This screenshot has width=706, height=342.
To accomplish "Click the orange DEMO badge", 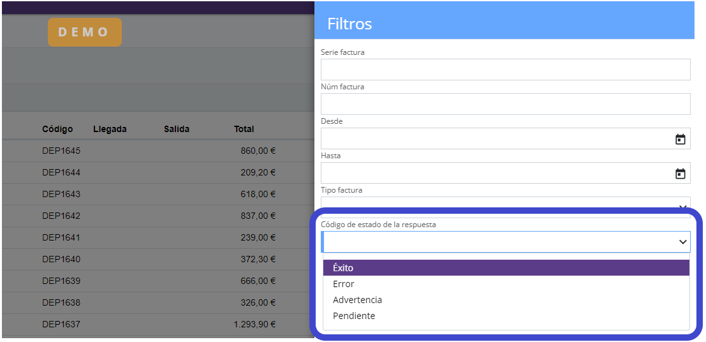I will (x=85, y=32).
